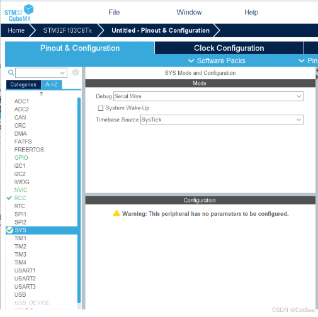
Task: Select I2C1 peripheral
Action: pyautogui.click(x=20, y=166)
